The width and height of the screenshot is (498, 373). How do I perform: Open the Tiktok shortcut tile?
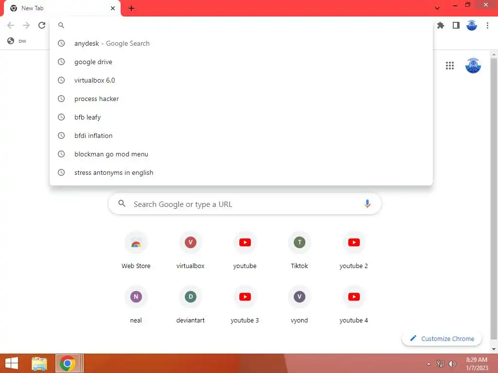(x=300, y=251)
